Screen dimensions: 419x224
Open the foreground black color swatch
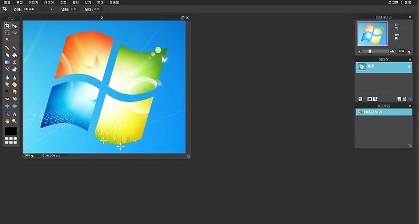11,131
